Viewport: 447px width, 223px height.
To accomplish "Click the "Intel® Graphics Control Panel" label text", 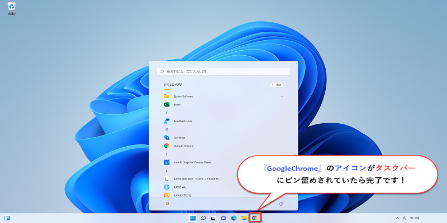I will [192, 162].
